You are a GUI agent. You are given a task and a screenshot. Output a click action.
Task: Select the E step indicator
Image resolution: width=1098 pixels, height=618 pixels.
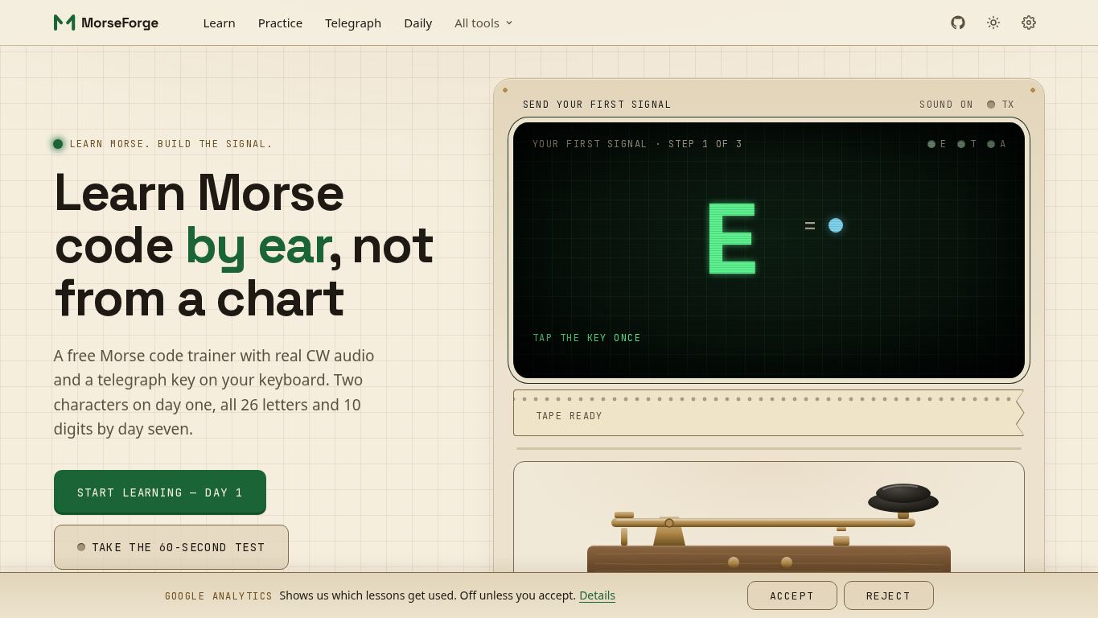pos(937,144)
